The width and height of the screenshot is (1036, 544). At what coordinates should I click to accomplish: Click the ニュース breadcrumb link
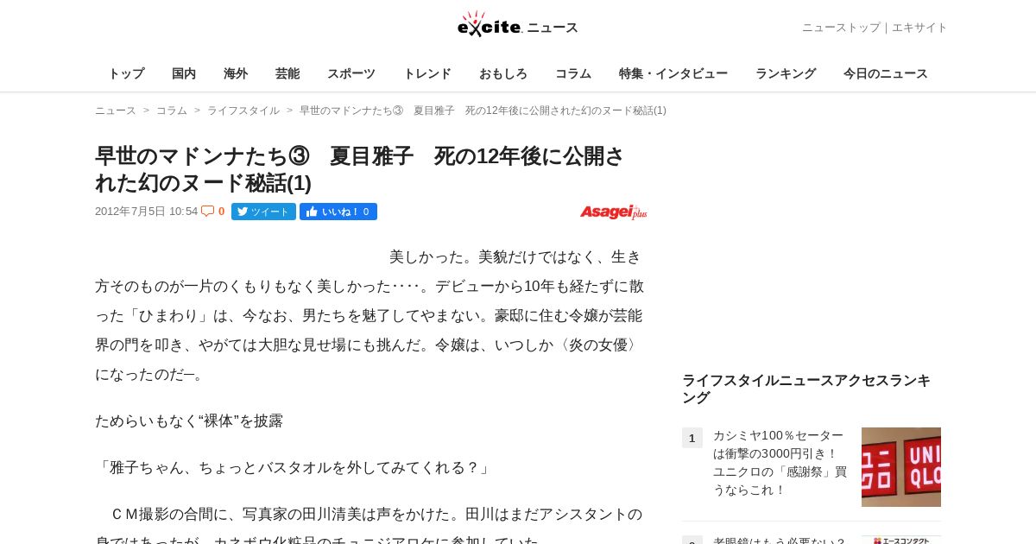[x=116, y=111]
